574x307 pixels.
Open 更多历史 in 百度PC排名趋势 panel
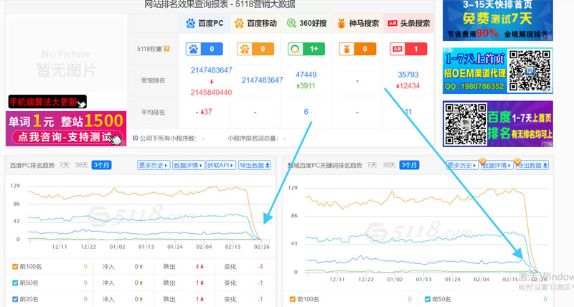154,166
